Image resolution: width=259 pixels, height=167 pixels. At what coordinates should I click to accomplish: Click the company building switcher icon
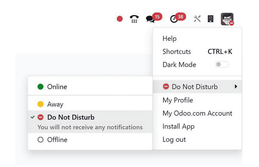211,19
